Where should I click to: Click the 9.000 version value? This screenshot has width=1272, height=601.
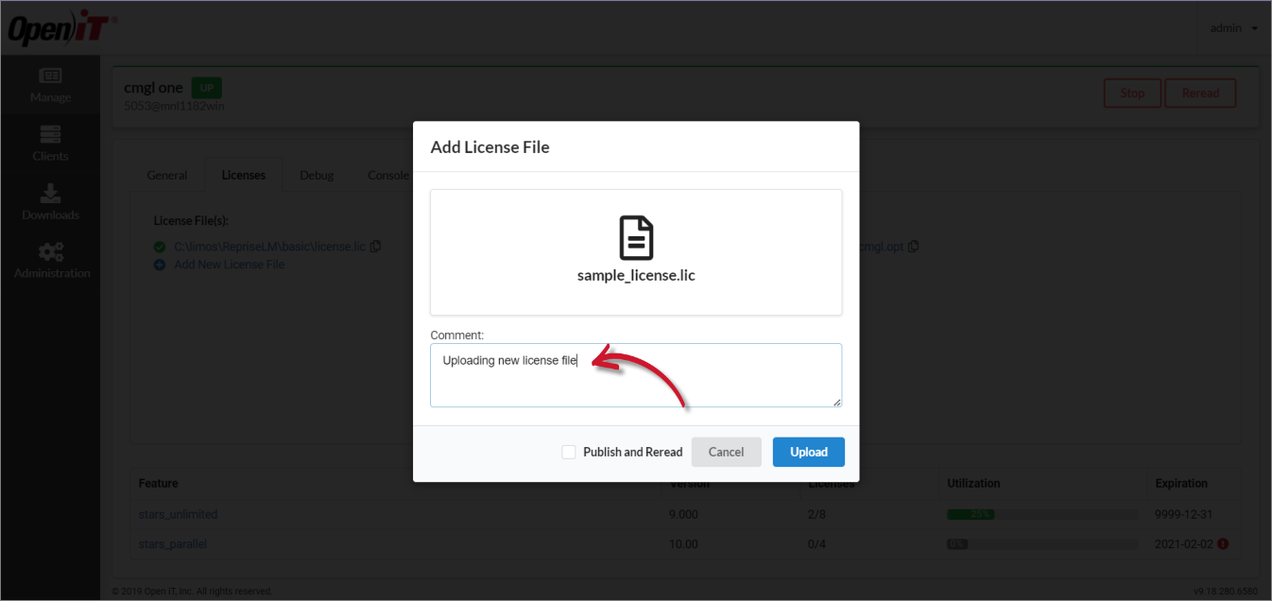click(683, 514)
